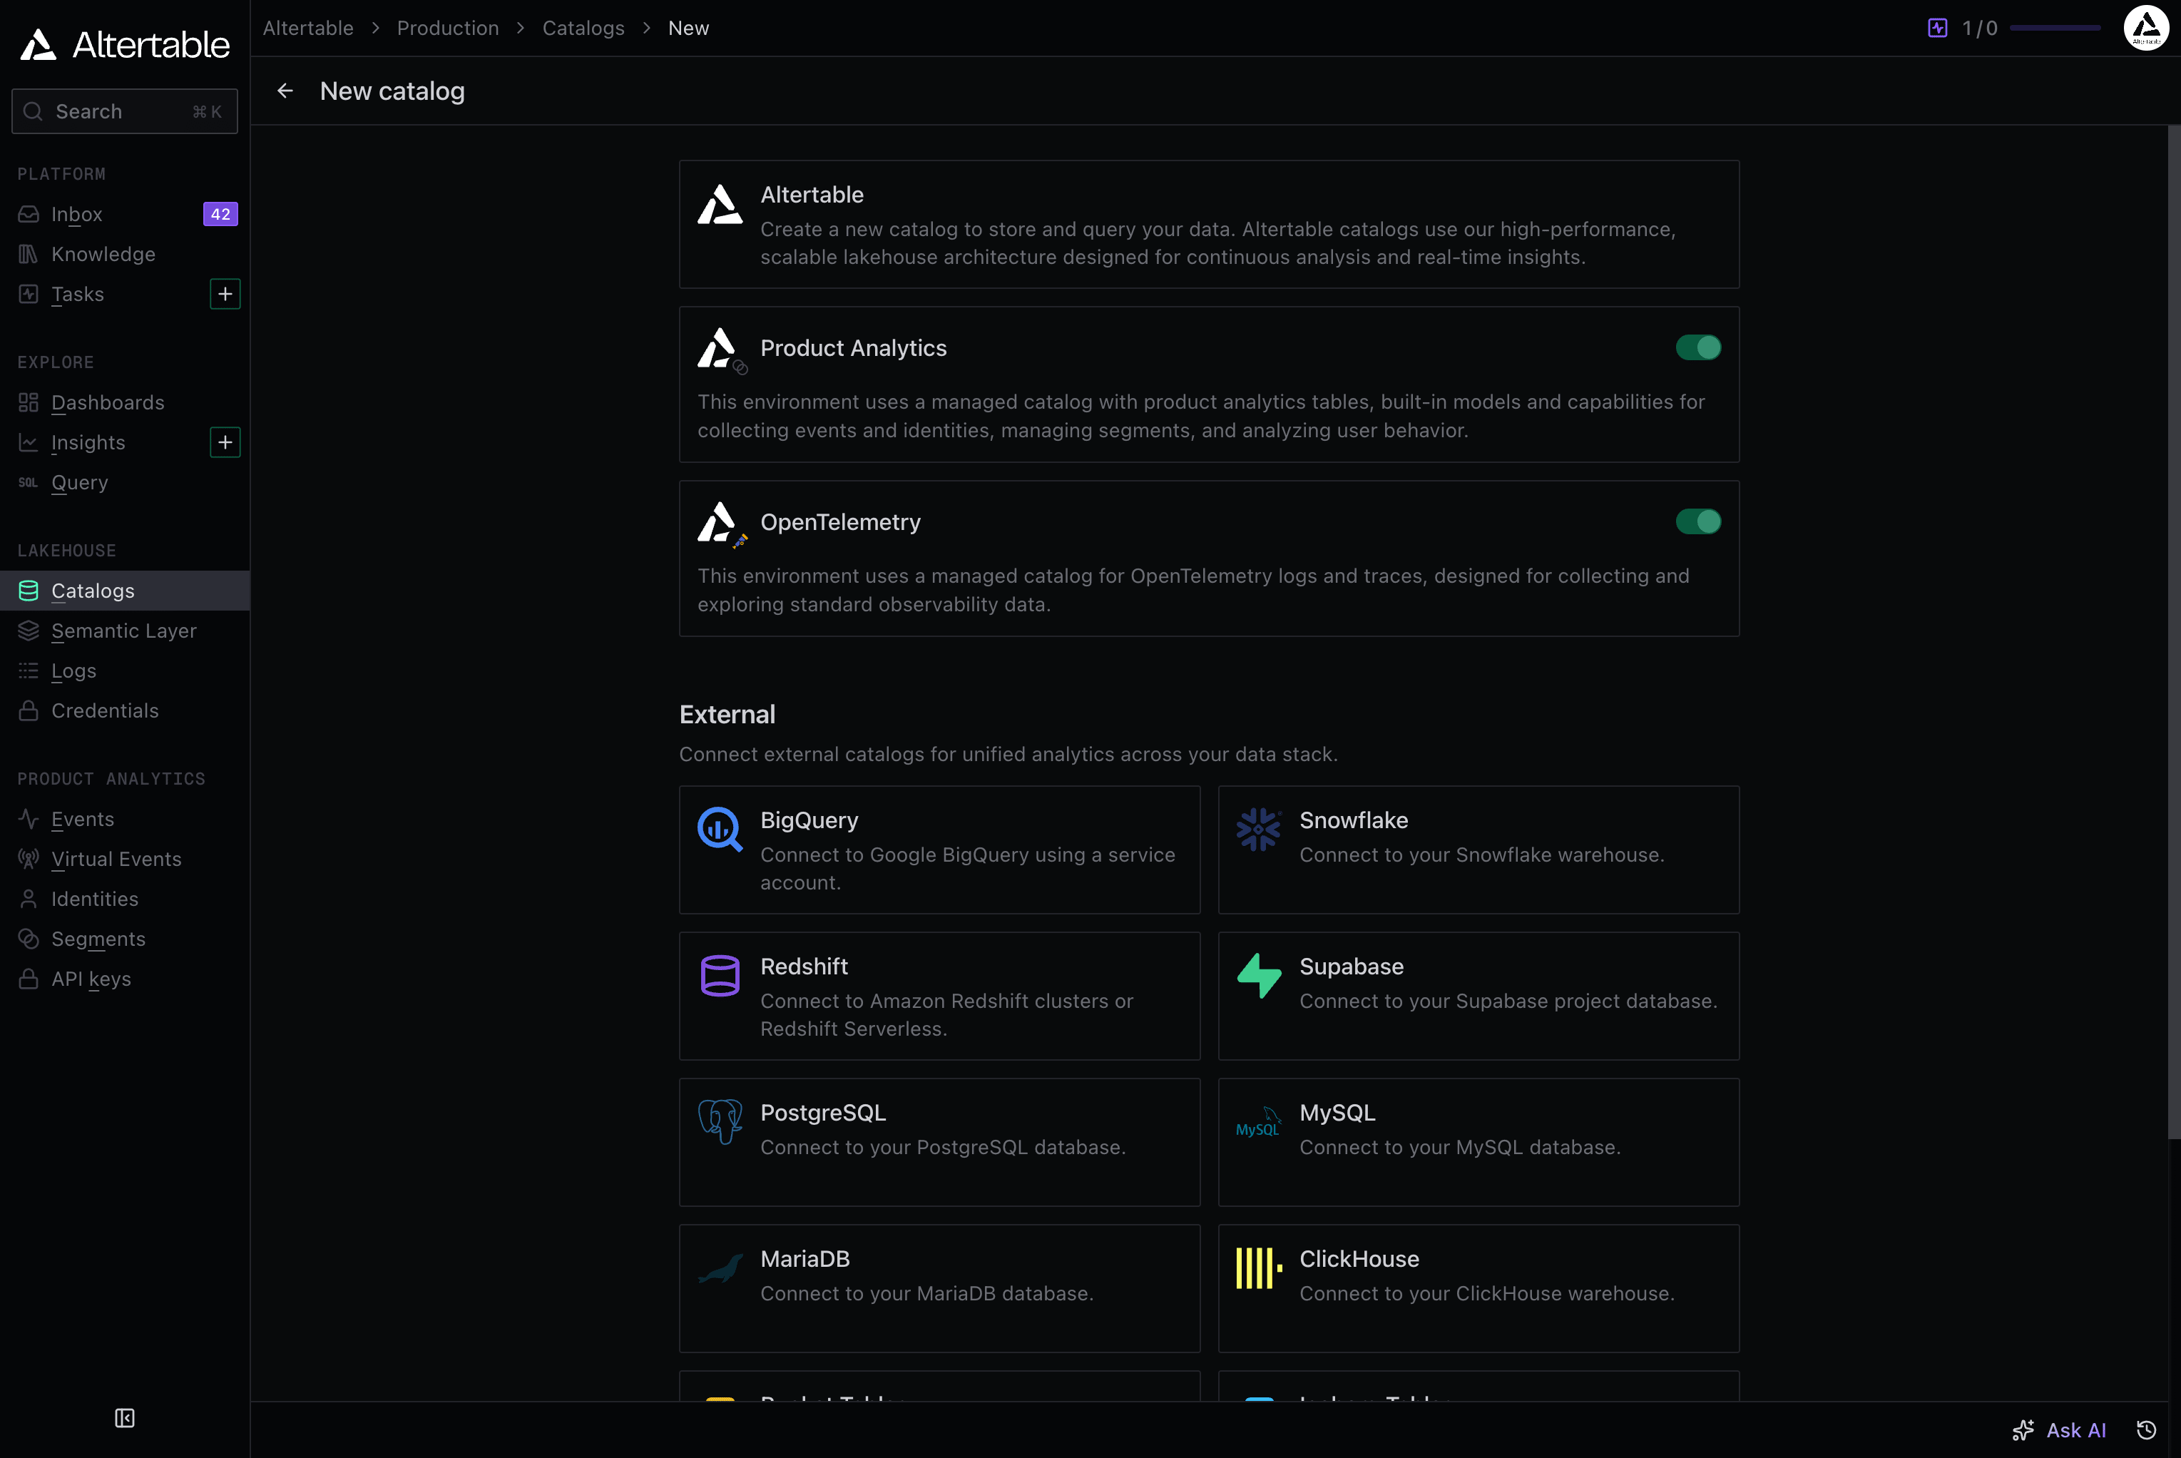Create a new insight with the plus button
The image size is (2181, 1458).
(225, 442)
